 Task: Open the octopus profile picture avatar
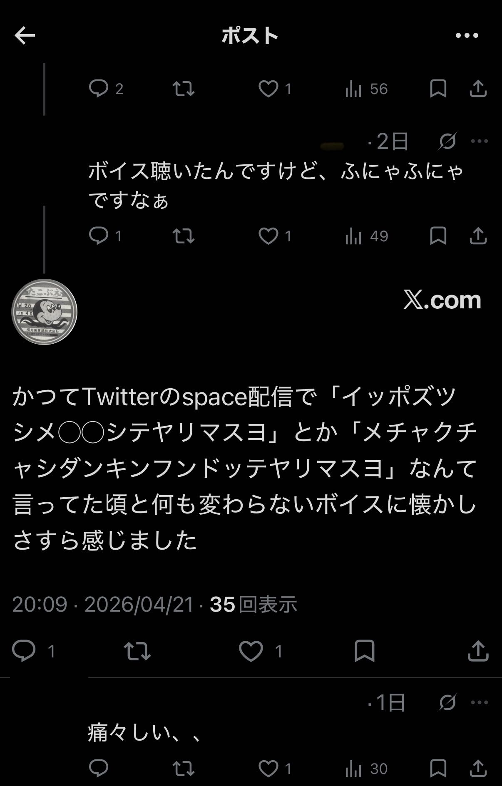[44, 312]
